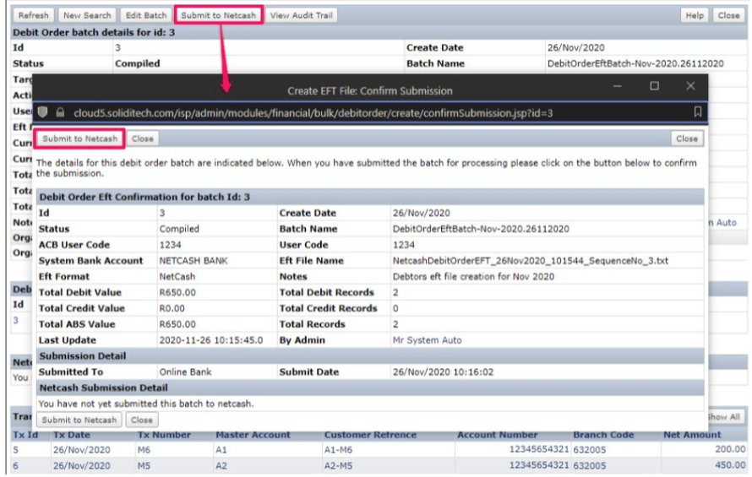Click the shield icon in the popup address bar
The image size is (752, 477).
[43, 112]
